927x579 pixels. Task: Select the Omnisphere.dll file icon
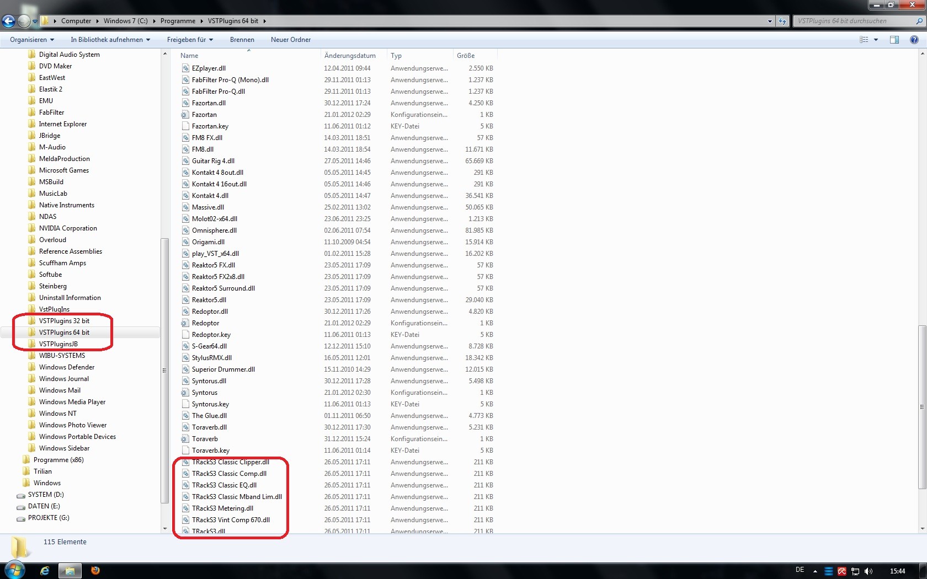(x=185, y=230)
